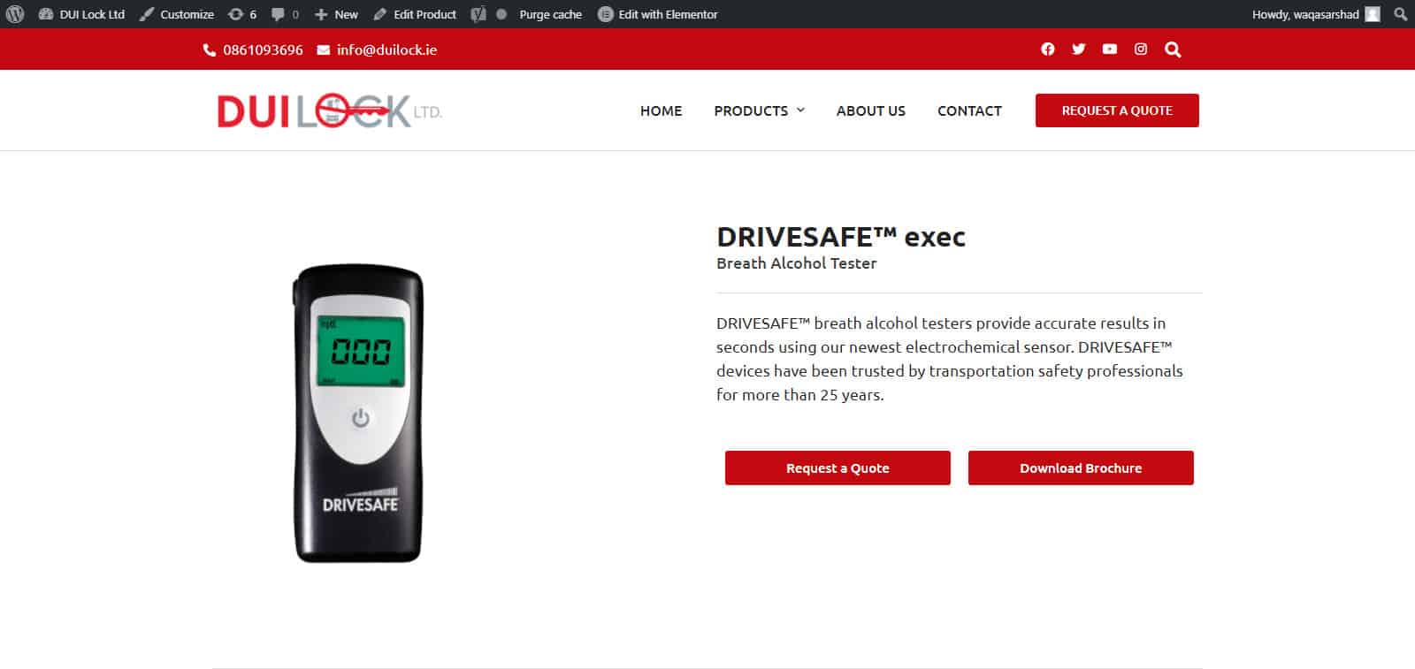Open the PRODUCTS menu item
This screenshot has height=669, width=1415.
pos(751,110)
